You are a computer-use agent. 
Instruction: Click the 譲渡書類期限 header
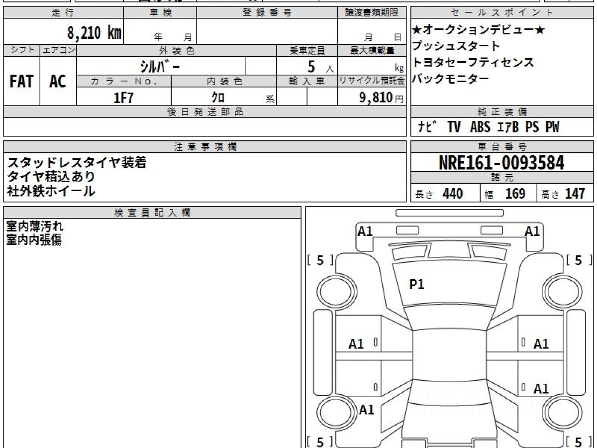pos(372,13)
